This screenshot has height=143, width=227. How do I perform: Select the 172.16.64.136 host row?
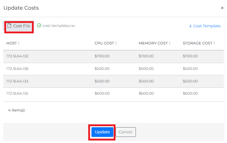click(x=113, y=69)
